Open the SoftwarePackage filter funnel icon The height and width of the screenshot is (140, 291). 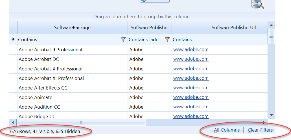(x=123, y=40)
